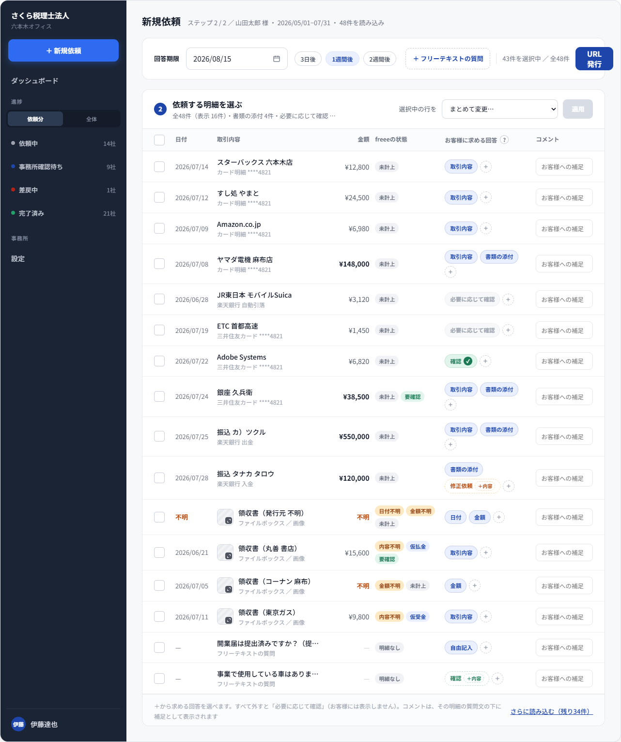Check the ヤマダ電機 麻布店 row checkbox

pyautogui.click(x=159, y=264)
